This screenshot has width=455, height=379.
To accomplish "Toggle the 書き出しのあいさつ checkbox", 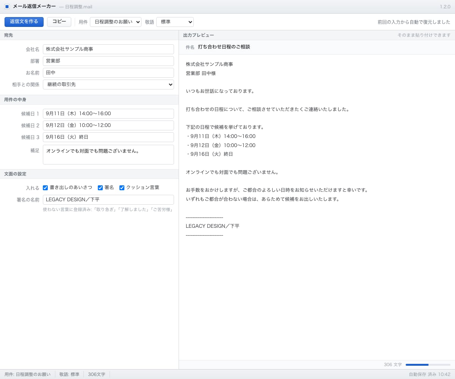I will point(45,188).
